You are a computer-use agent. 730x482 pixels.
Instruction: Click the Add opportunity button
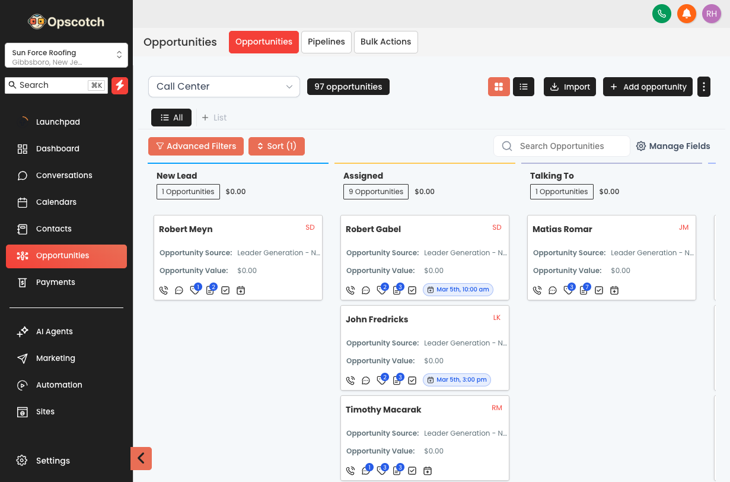coord(648,87)
